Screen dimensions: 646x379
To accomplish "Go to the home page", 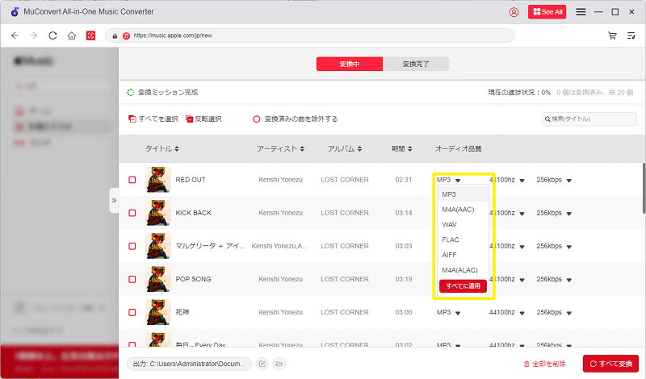I will [x=72, y=35].
